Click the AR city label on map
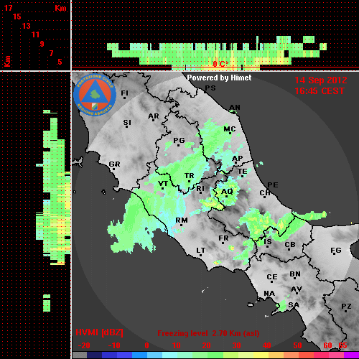Screen dimensions: 359x359 [x=154, y=116]
